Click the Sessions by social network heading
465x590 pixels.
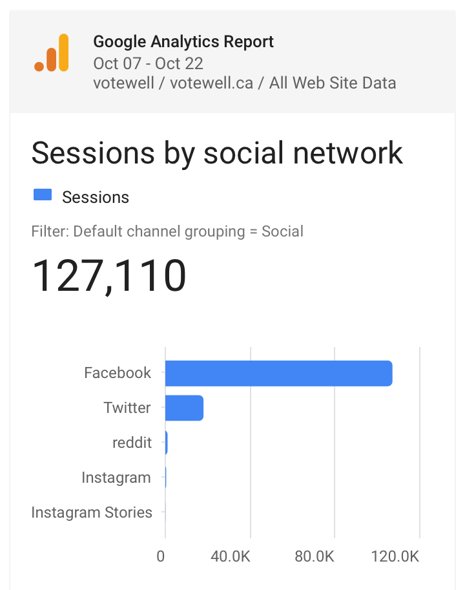pyautogui.click(x=217, y=153)
